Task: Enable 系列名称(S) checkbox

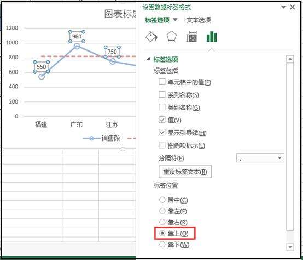Action: [x=162, y=94]
